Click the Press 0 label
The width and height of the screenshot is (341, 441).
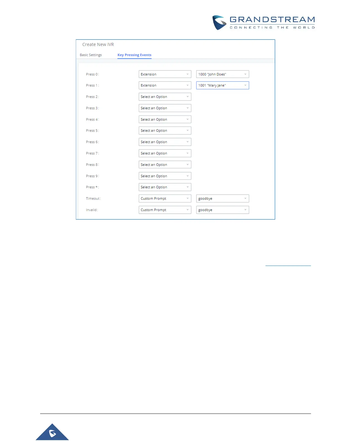click(92, 74)
